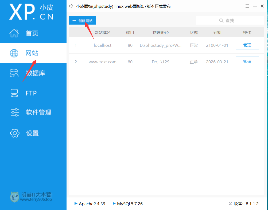The image size is (268, 210).
Task: Open the 数据库 database icon
Action: point(14,73)
